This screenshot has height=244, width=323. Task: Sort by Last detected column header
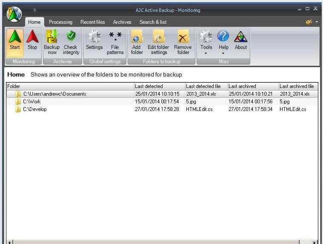(160, 86)
